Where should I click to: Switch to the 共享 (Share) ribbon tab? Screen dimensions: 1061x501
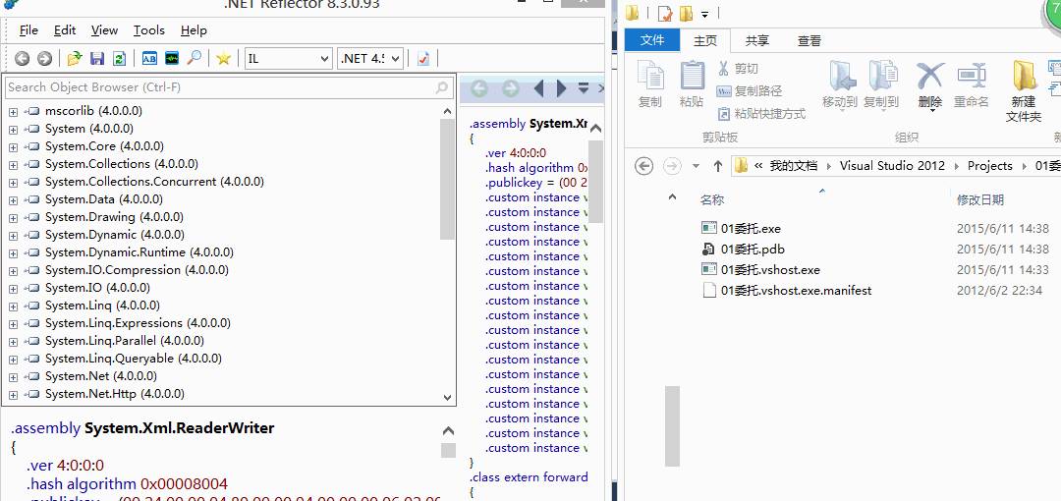pyautogui.click(x=757, y=40)
